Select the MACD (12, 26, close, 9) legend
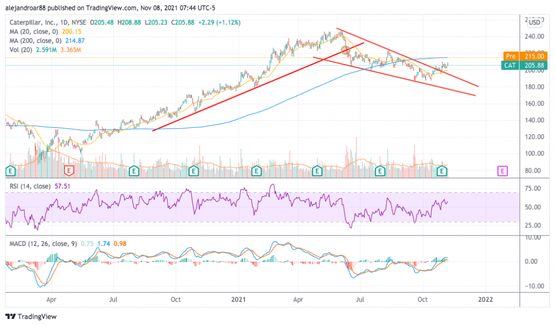 [43, 244]
